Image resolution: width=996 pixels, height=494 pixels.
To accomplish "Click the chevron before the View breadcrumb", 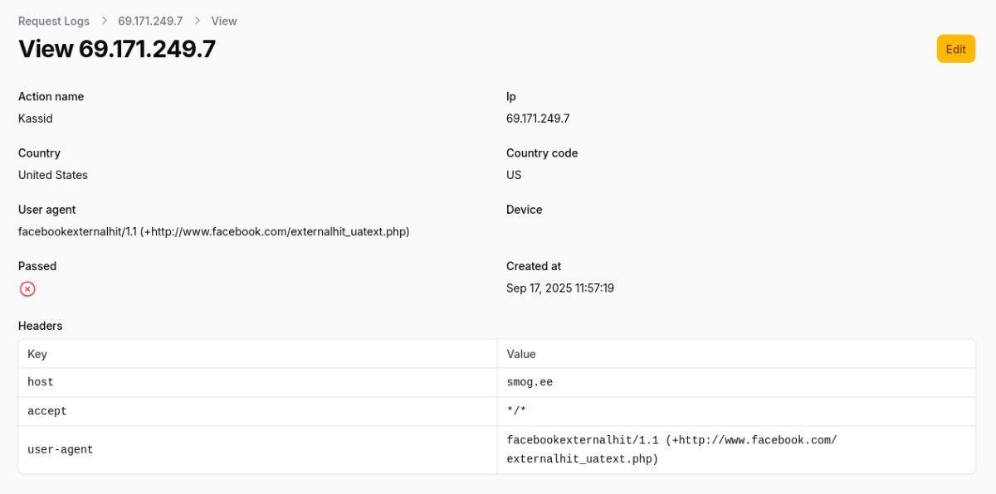I will [198, 21].
